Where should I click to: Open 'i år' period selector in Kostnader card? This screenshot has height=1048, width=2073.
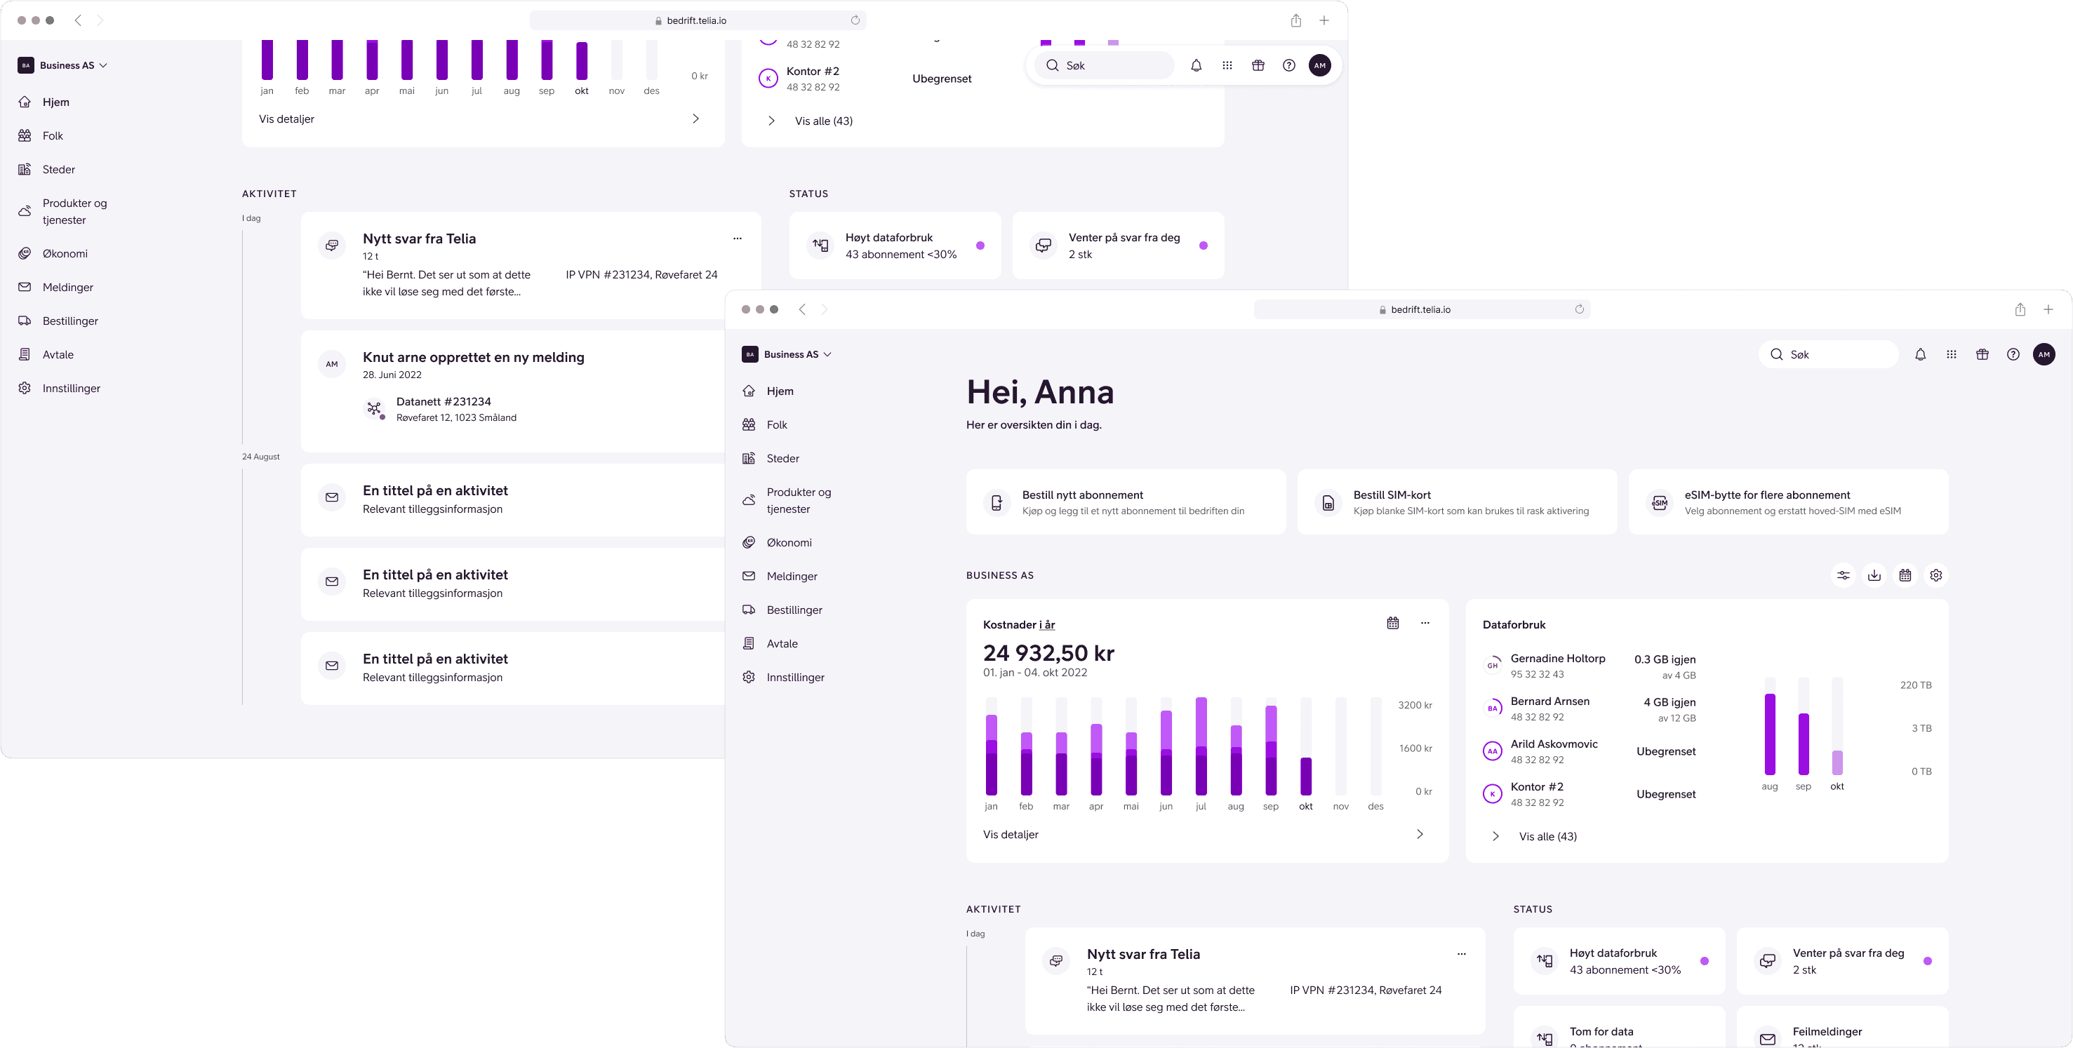click(1046, 625)
